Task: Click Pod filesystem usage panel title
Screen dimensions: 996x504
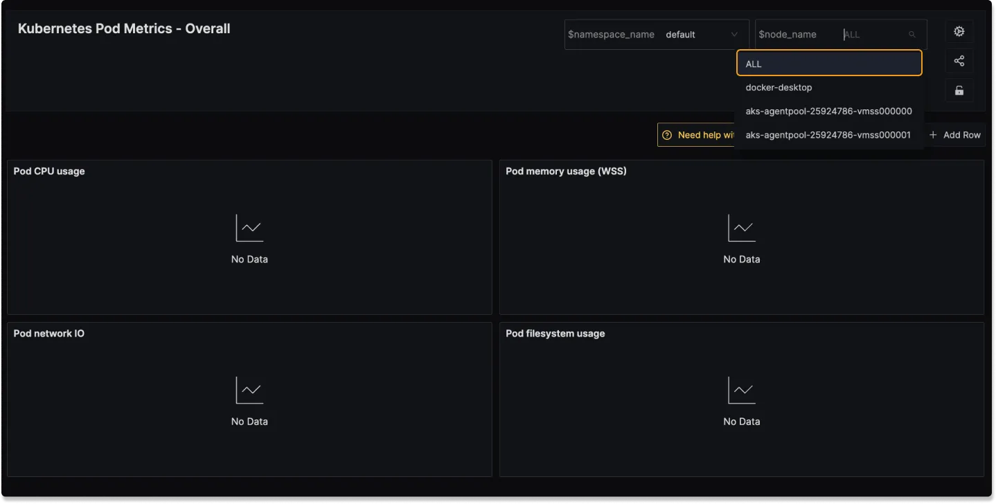Action: (555, 333)
